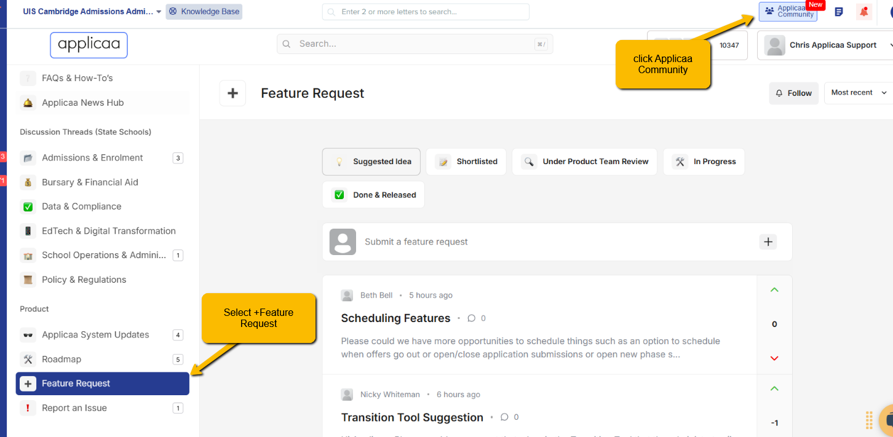Select the Done & Released tab
This screenshot has width=893, height=437.
(x=373, y=195)
